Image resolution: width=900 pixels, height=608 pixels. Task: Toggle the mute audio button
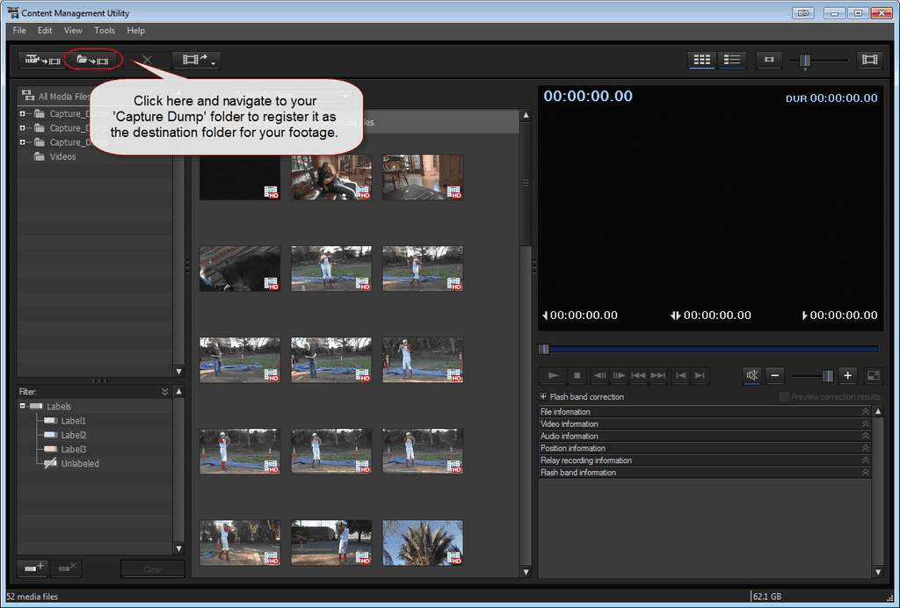click(x=752, y=375)
